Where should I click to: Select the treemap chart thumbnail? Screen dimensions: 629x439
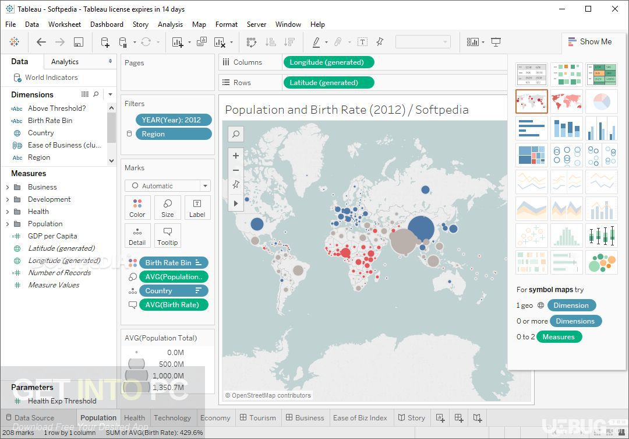pyautogui.click(x=532, y=155)
